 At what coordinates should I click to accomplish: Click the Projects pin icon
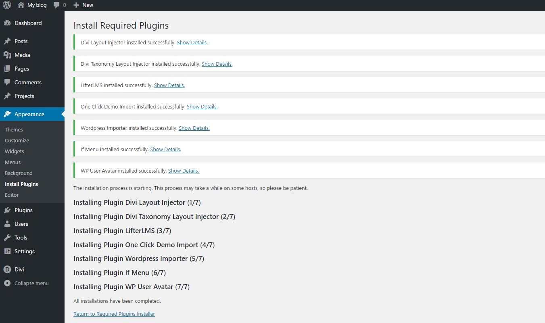point(7,96)
